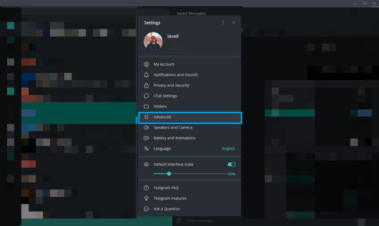Click the interface scale slider handle

point(169,174)
